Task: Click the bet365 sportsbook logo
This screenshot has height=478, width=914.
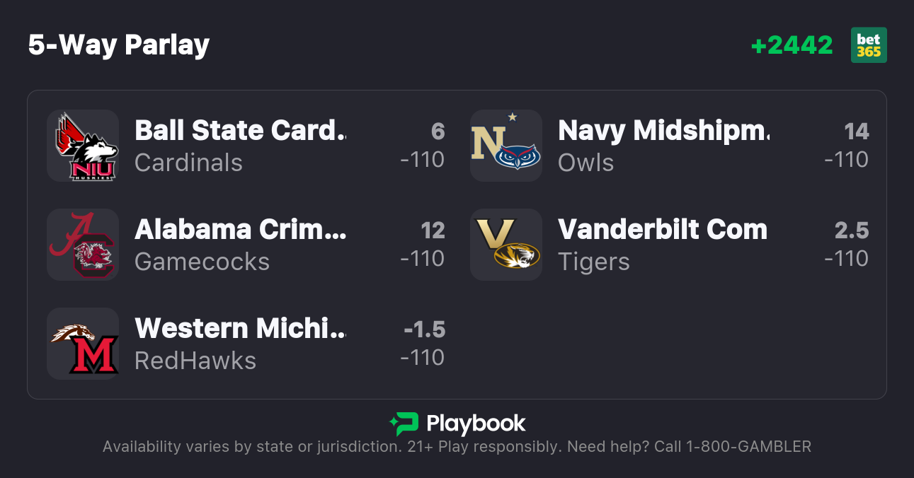Action: point(868,45)
